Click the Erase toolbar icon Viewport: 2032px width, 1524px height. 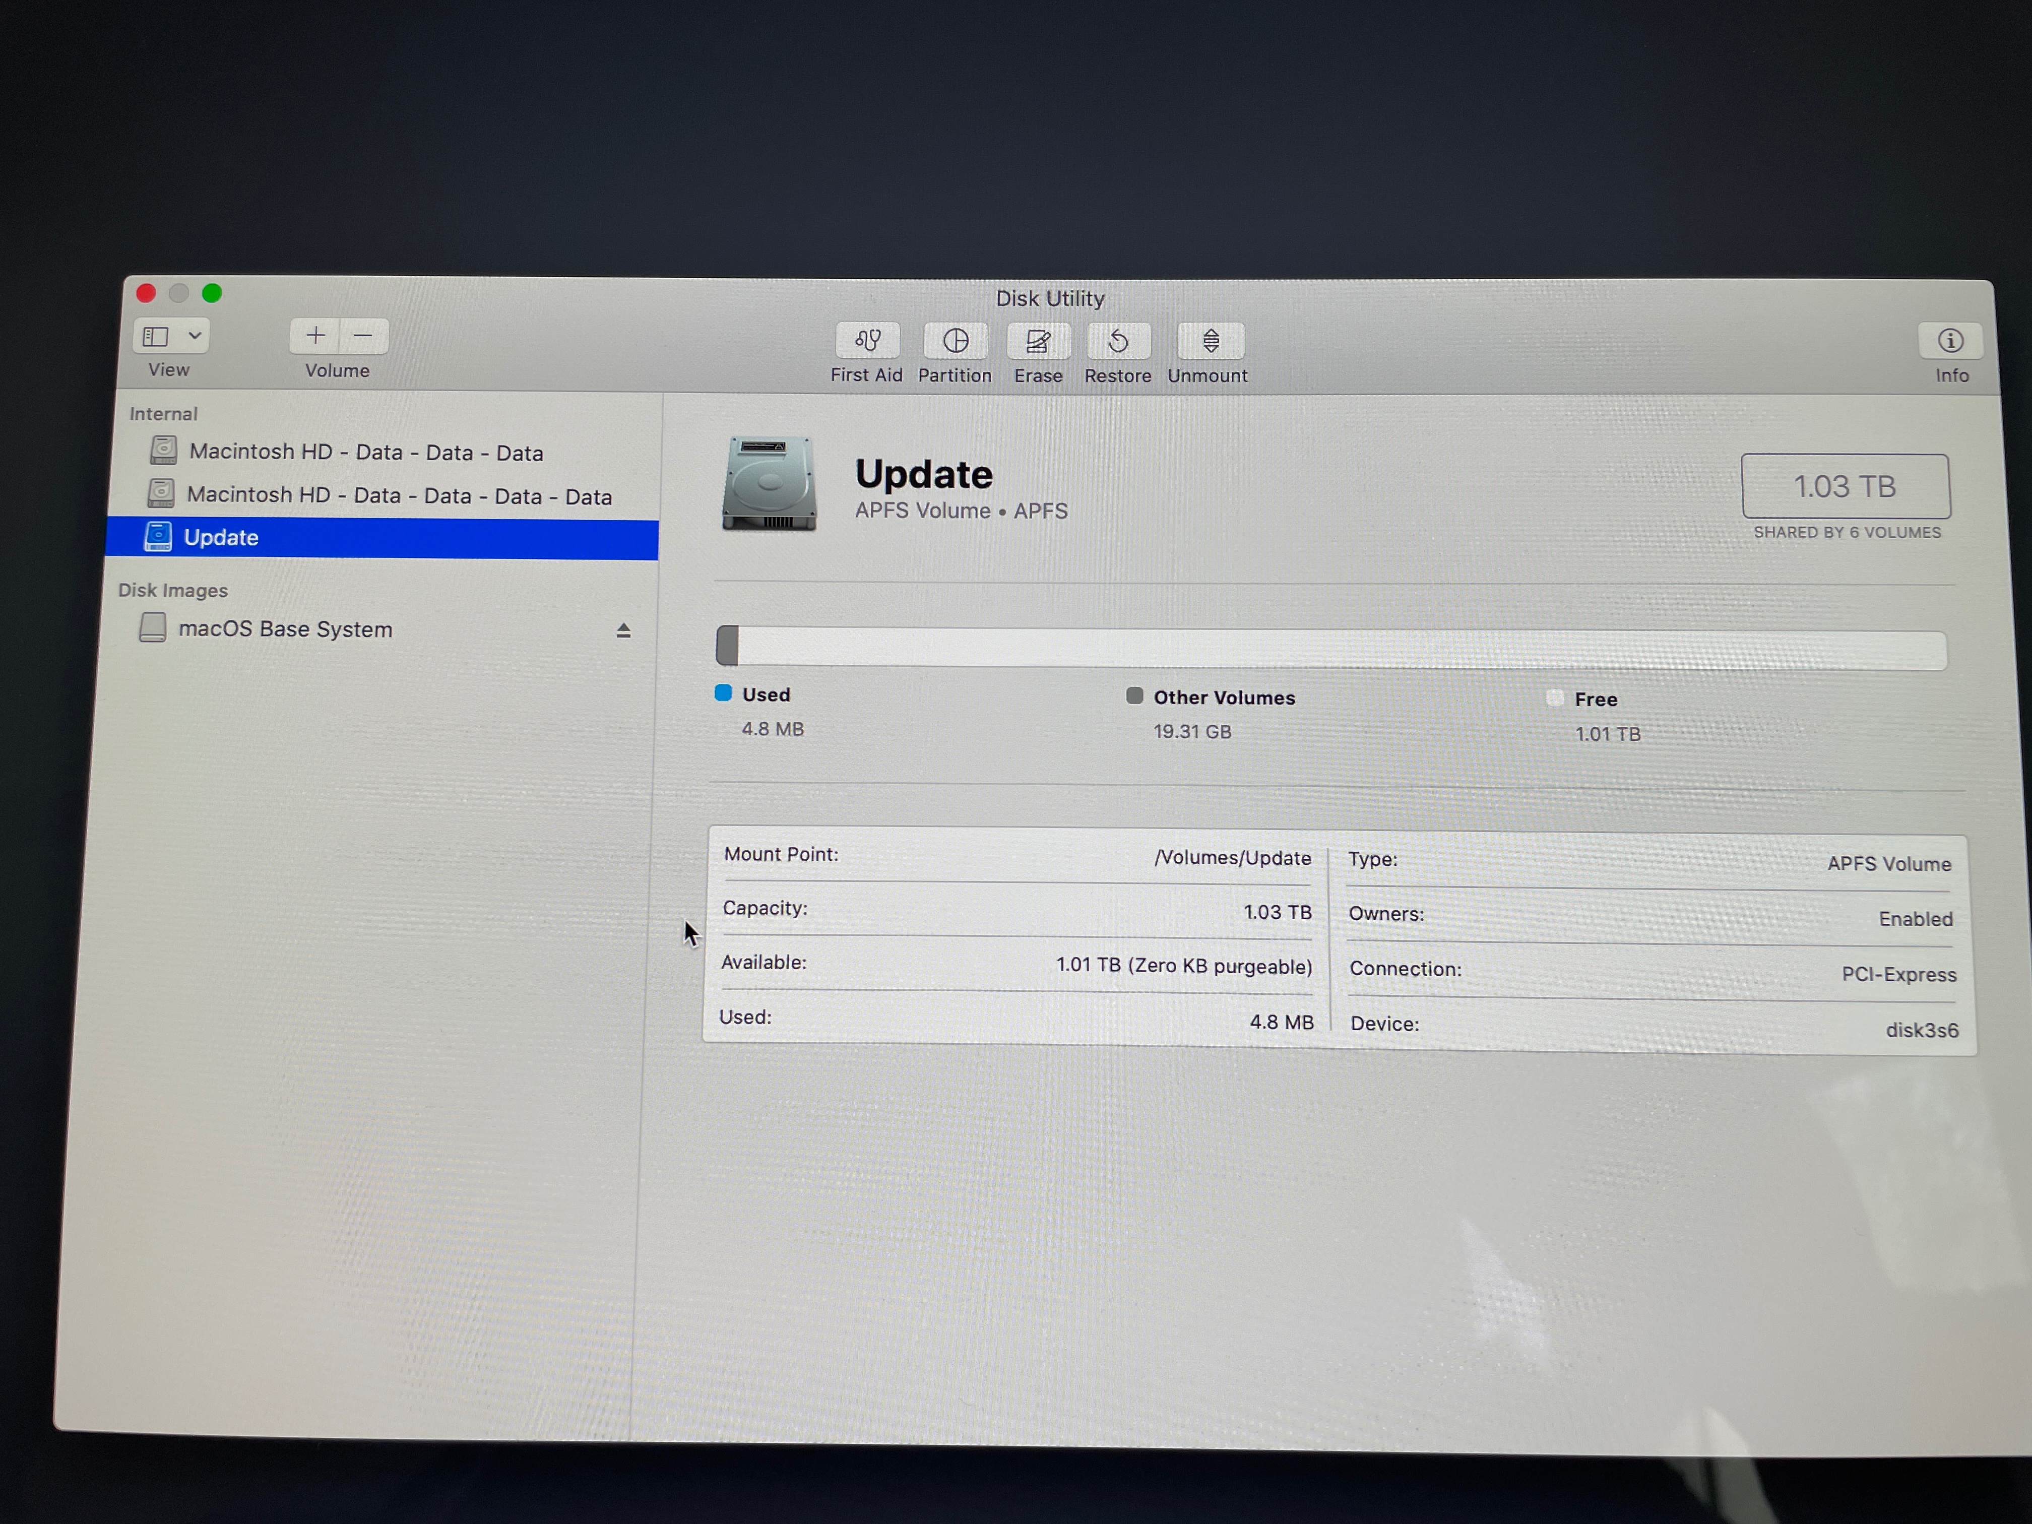pos(1038,342)
